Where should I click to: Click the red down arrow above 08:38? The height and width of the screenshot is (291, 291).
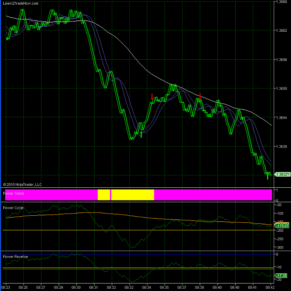[x=200, y=96]
